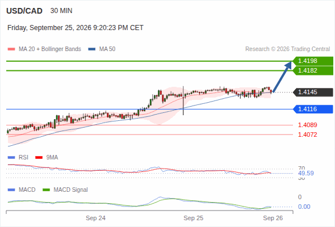Image resolution: width=335 pixels, height=227 pixels.
Task: Click the MA 20 Bollinger Bands legend swatch
Action: 11,49
